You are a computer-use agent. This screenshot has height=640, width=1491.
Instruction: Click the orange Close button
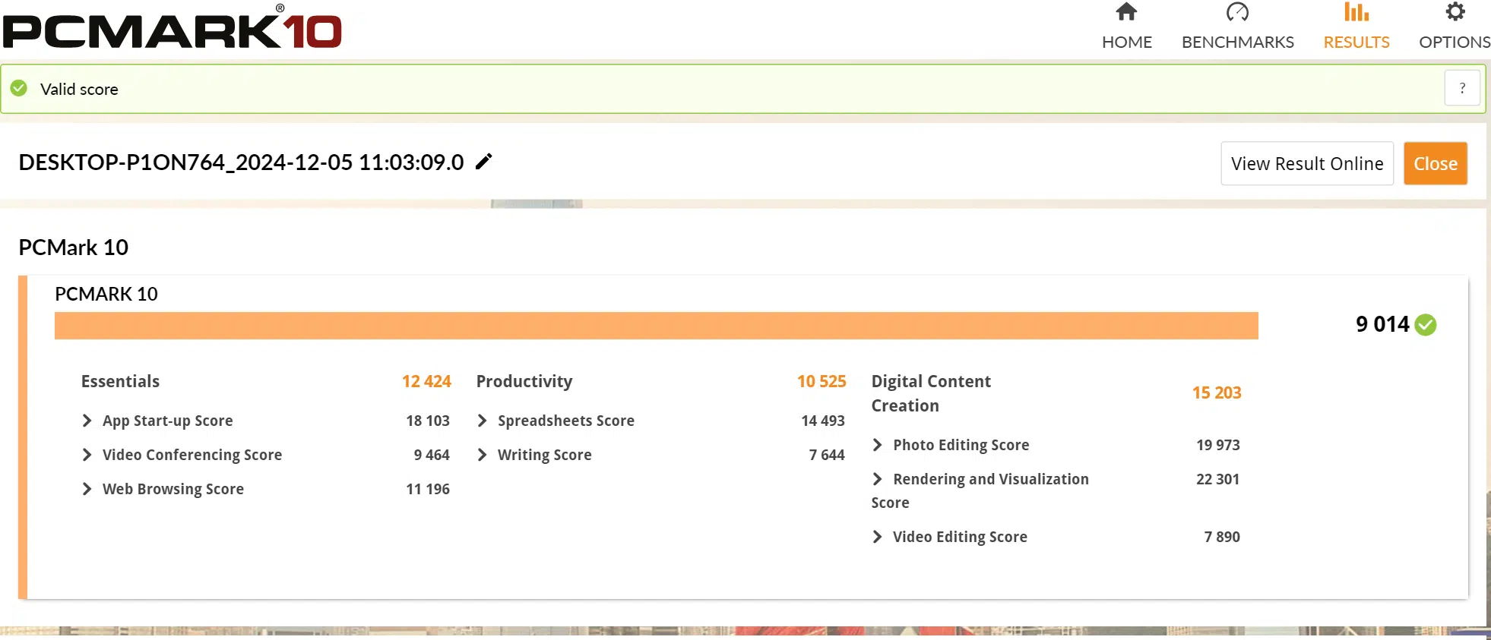coord(1435,163)
